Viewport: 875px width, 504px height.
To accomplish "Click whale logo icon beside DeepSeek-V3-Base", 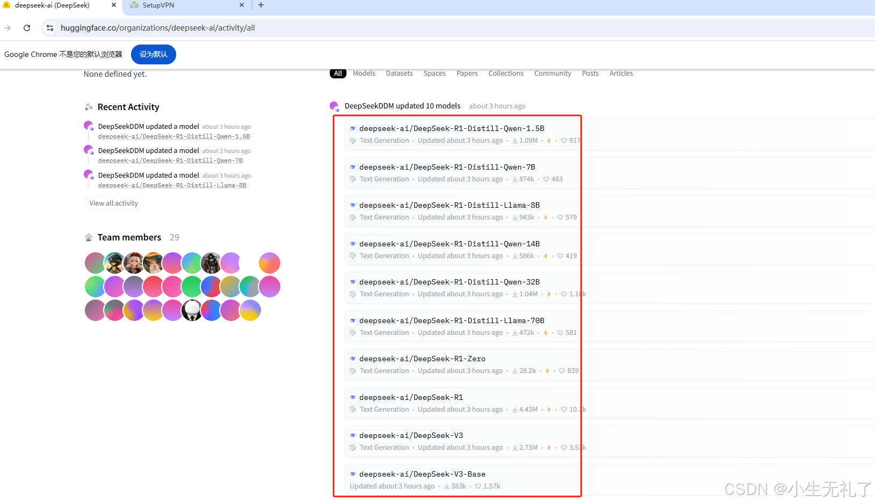I will click(353, 474).
